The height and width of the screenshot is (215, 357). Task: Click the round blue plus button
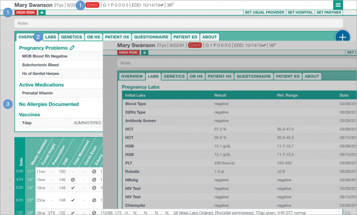(x=343, y=38)
